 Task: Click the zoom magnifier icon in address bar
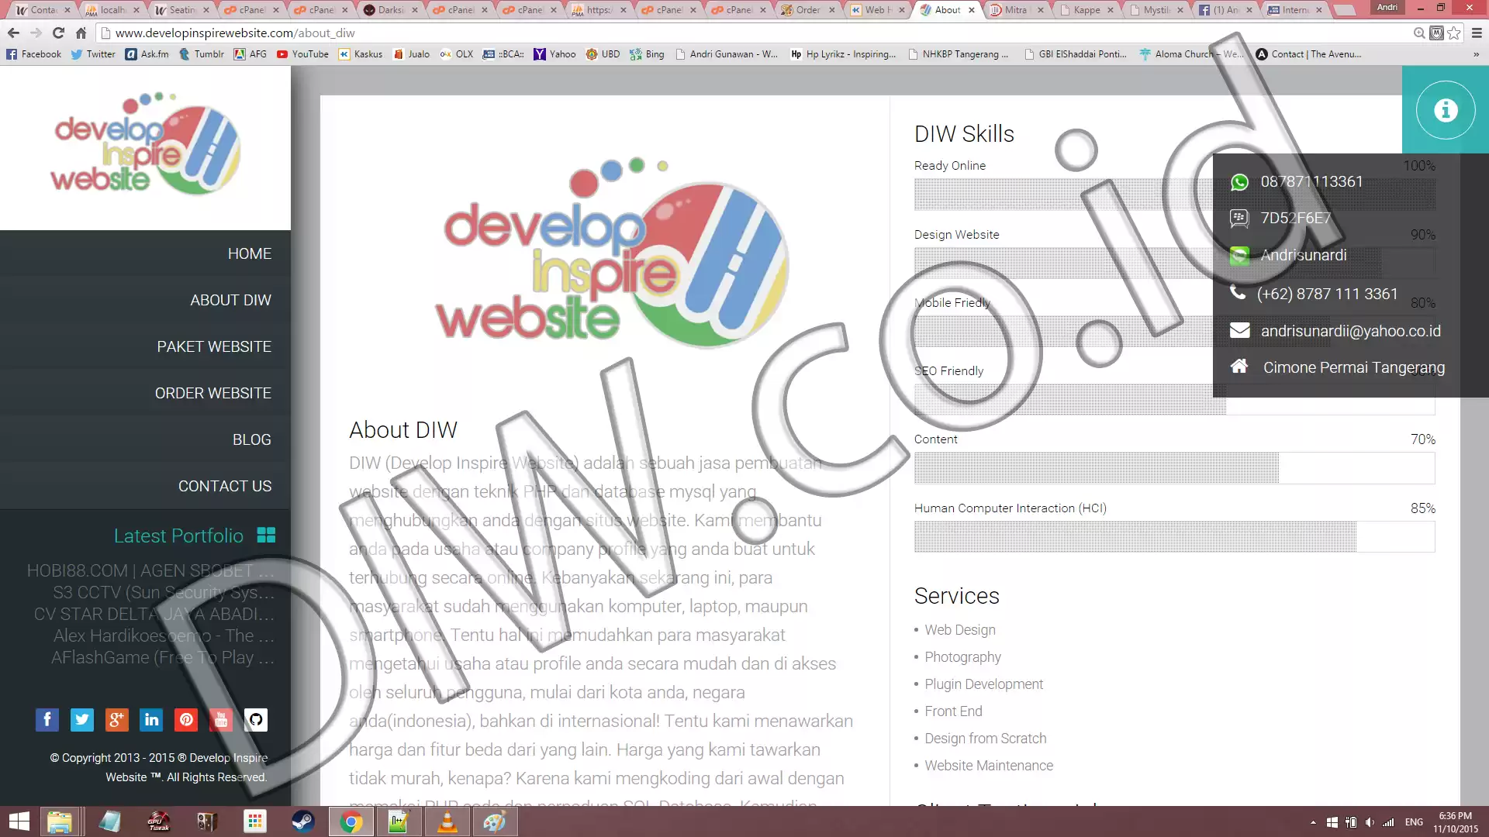click(x=1418, y=33)
